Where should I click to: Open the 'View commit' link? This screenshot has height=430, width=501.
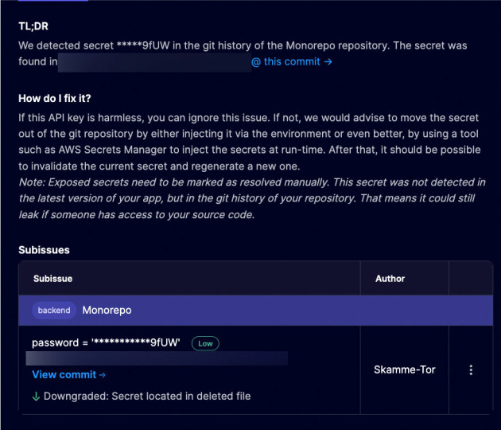click(x=68, y=374)
